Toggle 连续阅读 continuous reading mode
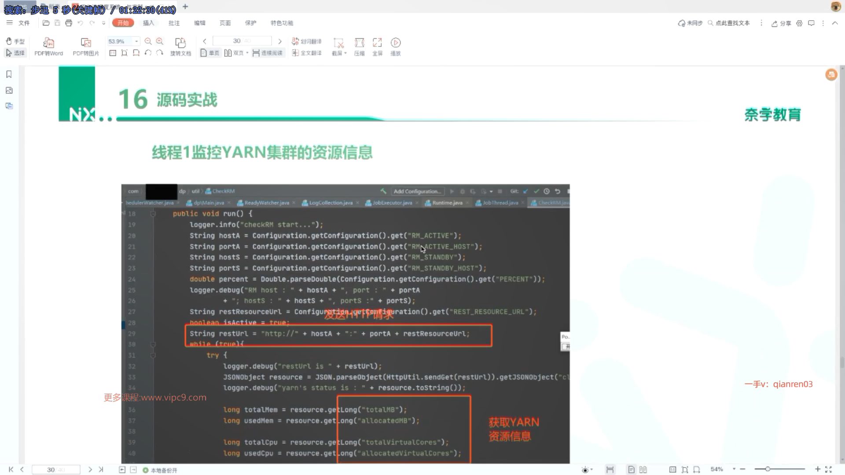 (268, 53)
